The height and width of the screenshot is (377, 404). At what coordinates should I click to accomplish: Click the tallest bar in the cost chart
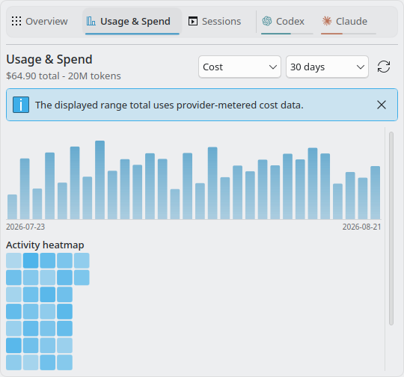pyautogui.click(x=100, y=180)
